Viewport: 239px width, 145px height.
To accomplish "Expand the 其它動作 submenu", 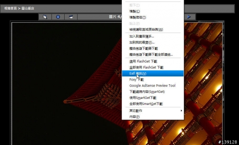I will coord(153,111).
